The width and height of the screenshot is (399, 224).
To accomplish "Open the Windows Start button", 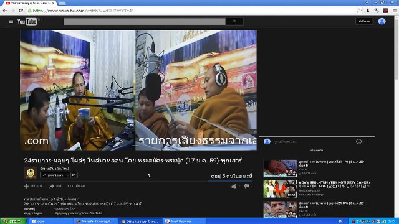I will tap(12, 222).
